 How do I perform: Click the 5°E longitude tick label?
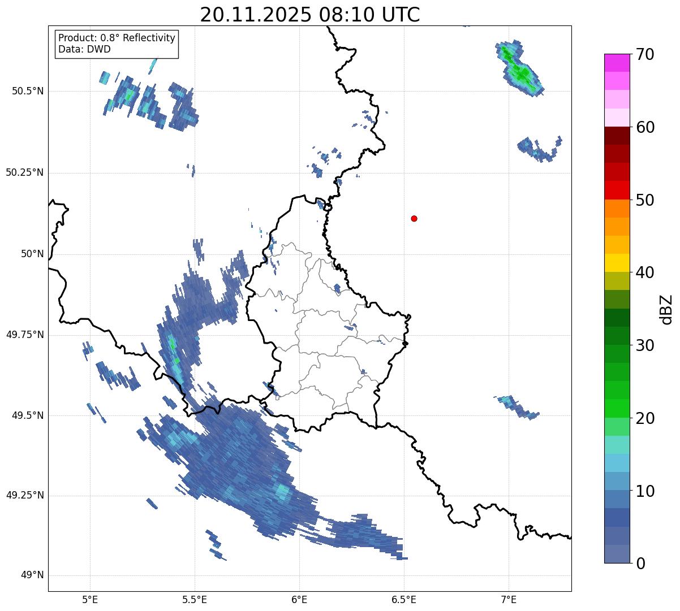[x=90, y=599]
